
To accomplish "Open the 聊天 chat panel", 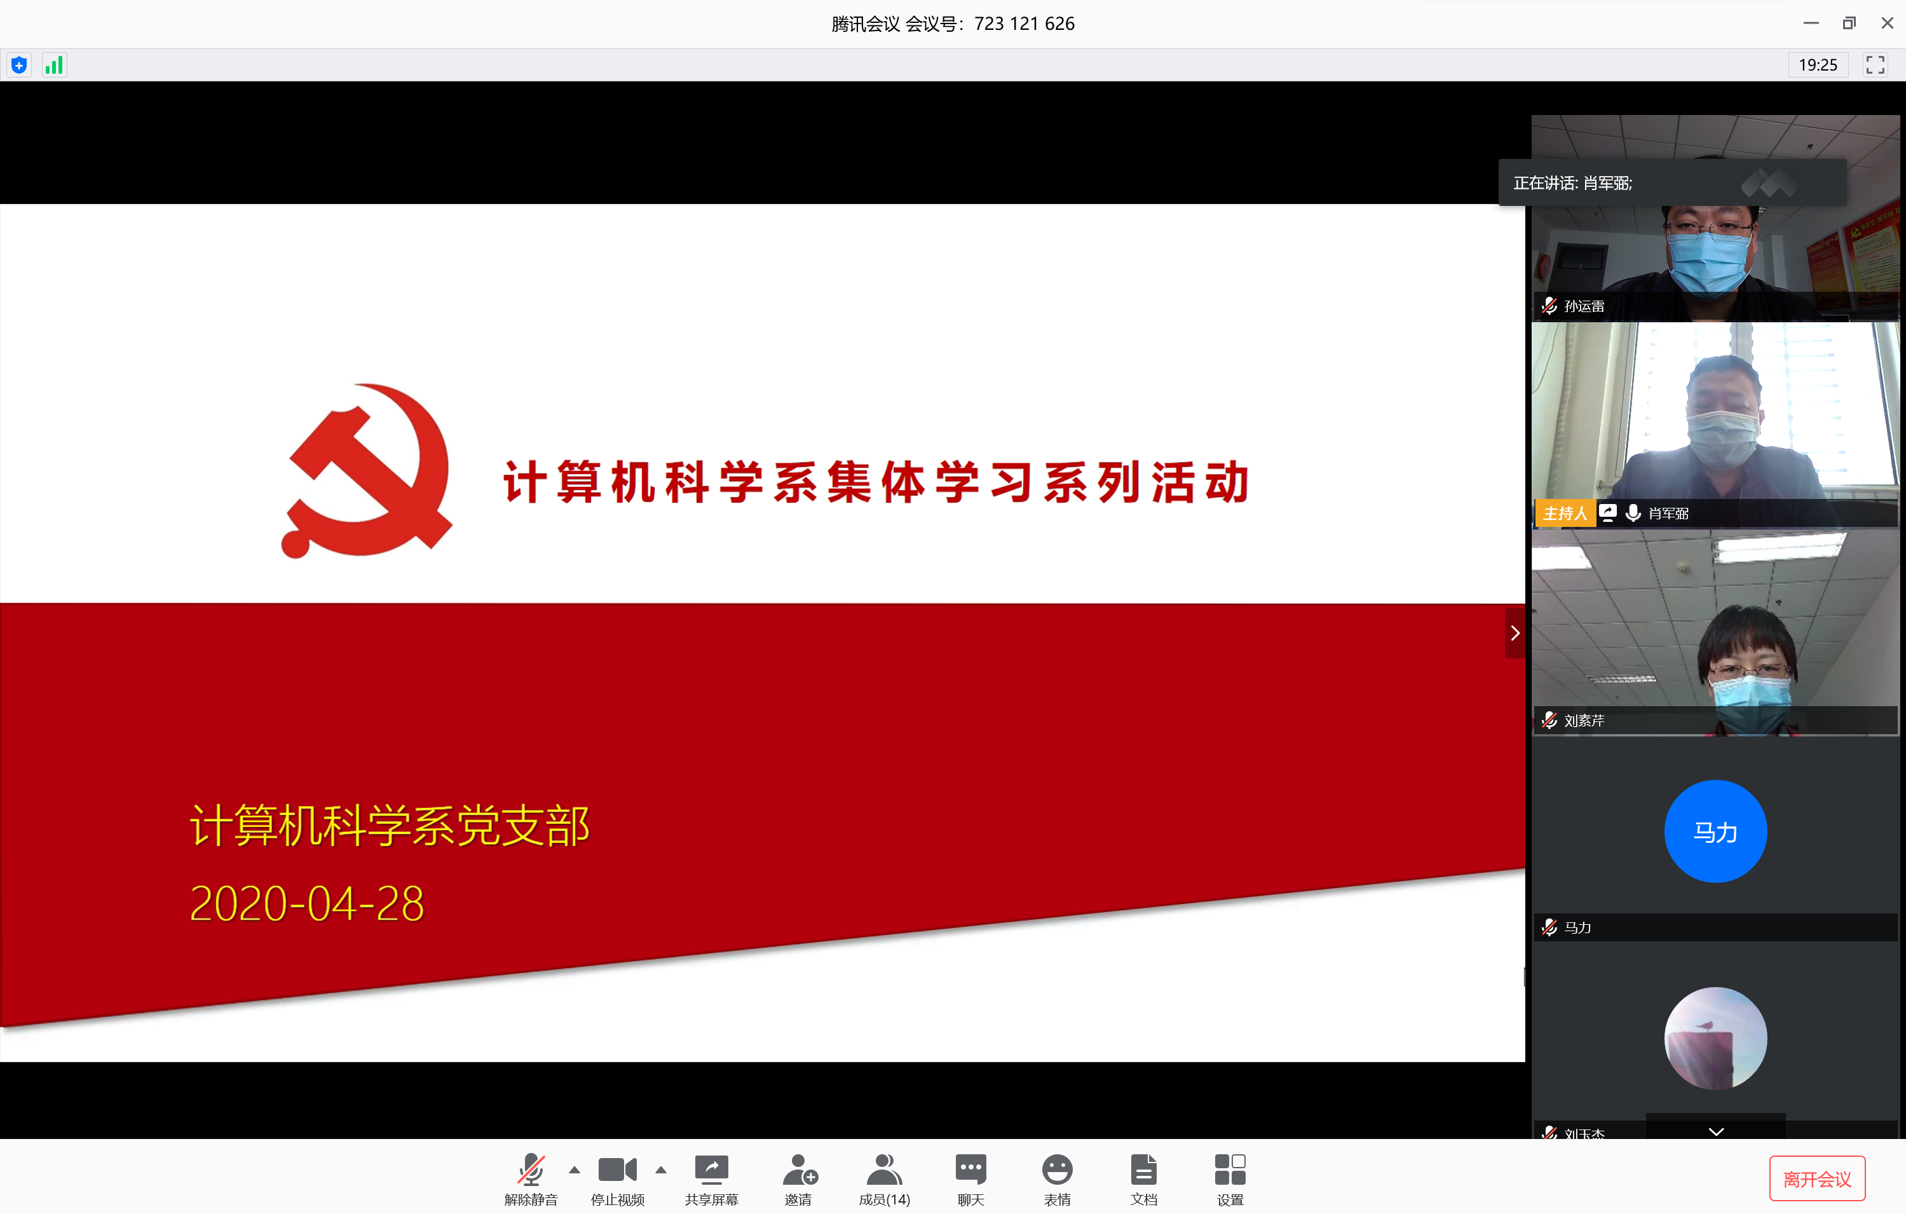I will click(971, 1179).
